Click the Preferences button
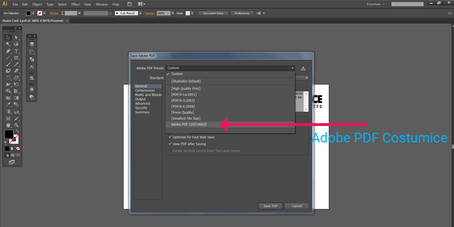The height and width of the screenshot is (227, 454). 242,13
